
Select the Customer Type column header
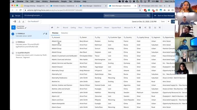(x=115, y=37)
